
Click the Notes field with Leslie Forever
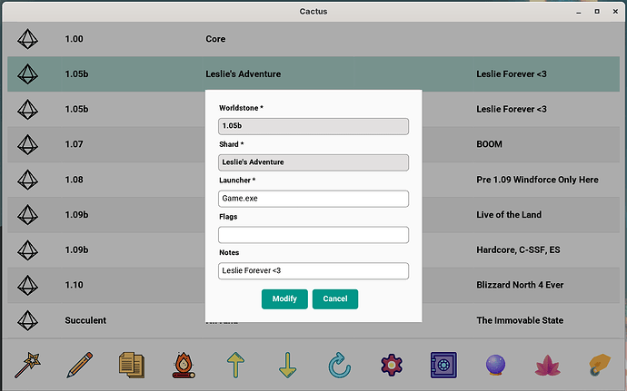pyautogui.click(x=313, y=270)
